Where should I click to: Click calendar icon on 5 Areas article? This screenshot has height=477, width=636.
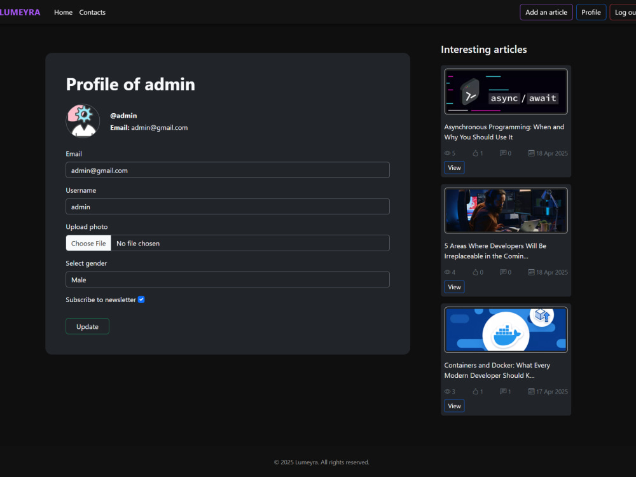531,272
